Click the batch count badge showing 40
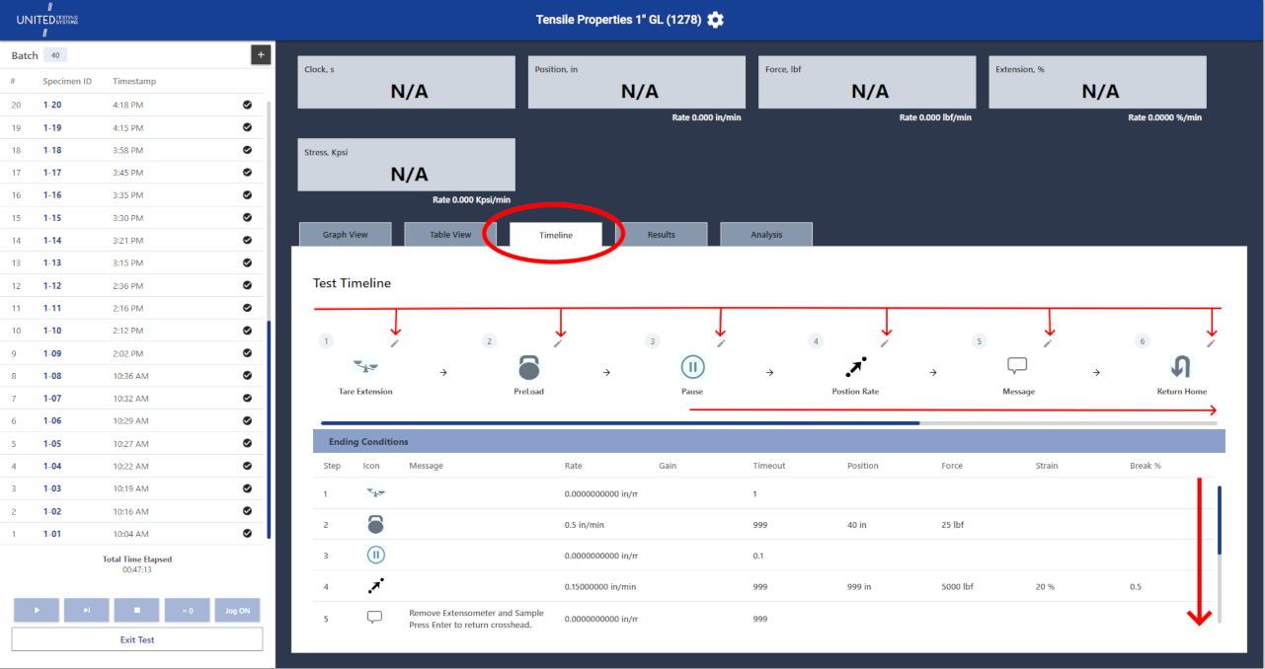Image resolution: width=1265 pixels, height=669 pixels. point(55,55)
